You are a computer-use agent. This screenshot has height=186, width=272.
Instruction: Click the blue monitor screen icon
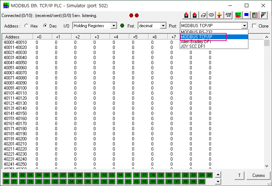coord(247,16)
